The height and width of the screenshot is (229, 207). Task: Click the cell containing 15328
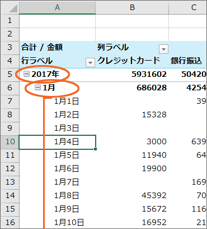click(x=132, y=115)
